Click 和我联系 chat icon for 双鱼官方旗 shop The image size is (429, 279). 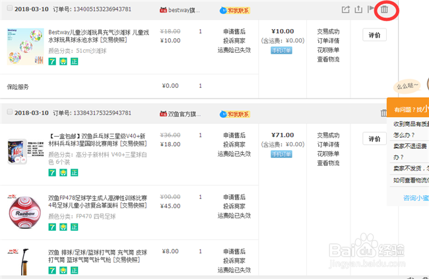pyautogui.click(x=235, y=114)
